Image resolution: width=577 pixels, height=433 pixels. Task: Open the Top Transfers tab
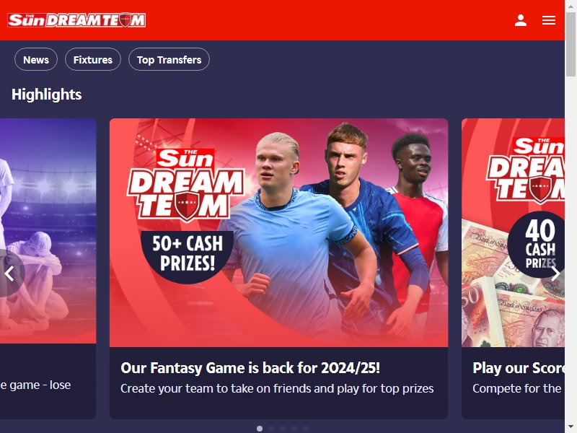(169, 59)
